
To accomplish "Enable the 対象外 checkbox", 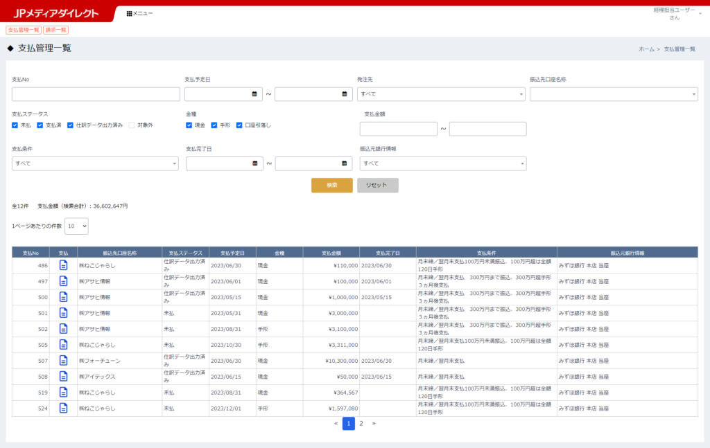I will click(x=132, y=125).
